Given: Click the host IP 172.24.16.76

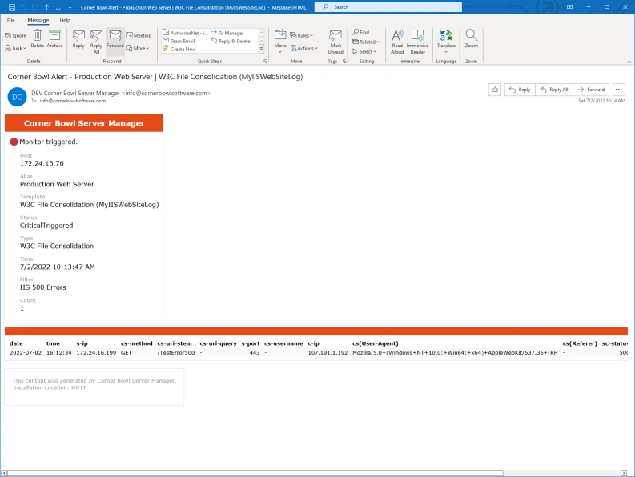Looking at the screenshot, I should point(42,163).
